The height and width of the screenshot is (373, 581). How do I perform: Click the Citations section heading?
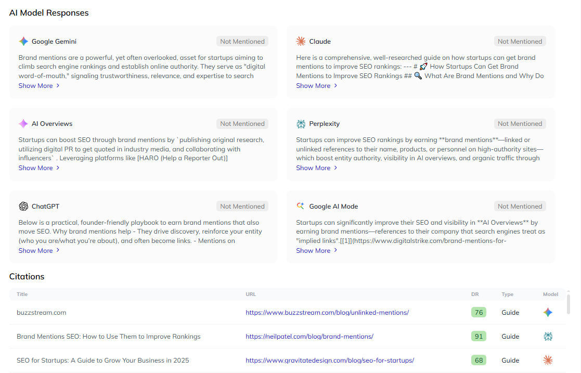(27, 277)
